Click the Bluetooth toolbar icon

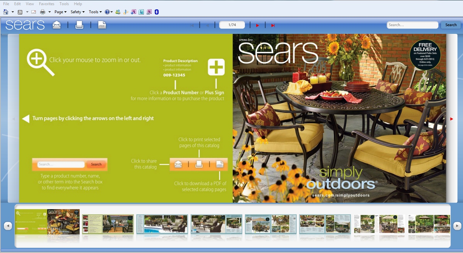pyautogui.click(x=157, y=12)
